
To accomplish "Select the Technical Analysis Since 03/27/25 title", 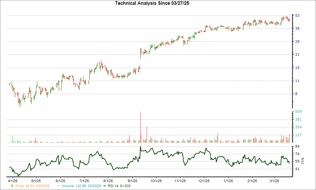I will (x=152, y=4).
